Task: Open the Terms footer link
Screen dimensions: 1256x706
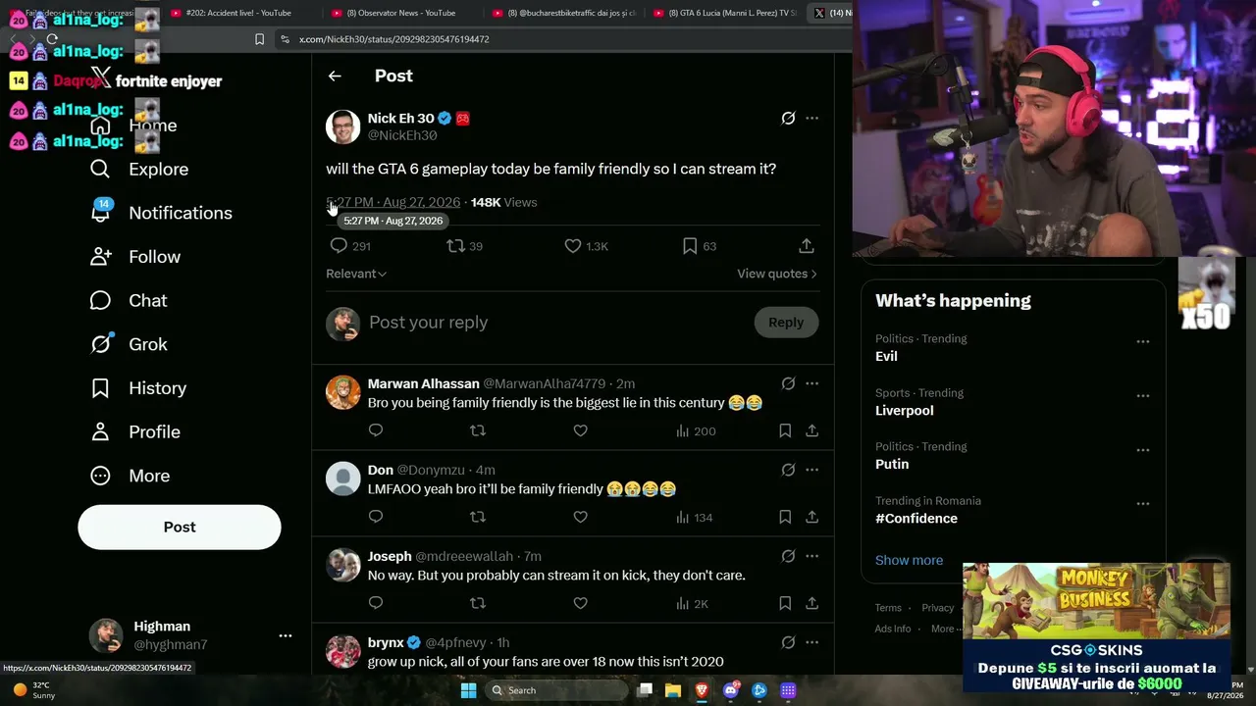Action: point(888,608)
